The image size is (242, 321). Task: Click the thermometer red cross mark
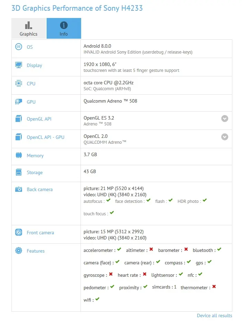pos(214,287)
